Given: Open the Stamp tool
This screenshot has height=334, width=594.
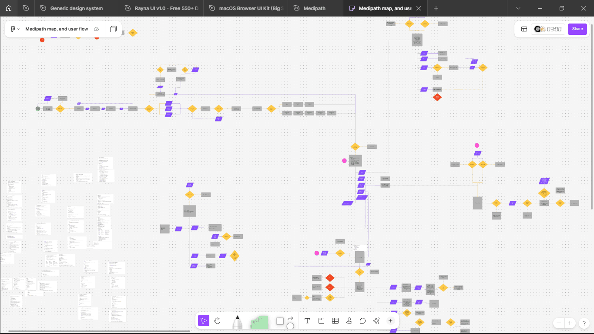Looking at the screenshot, I should click(x=349, y=321).
